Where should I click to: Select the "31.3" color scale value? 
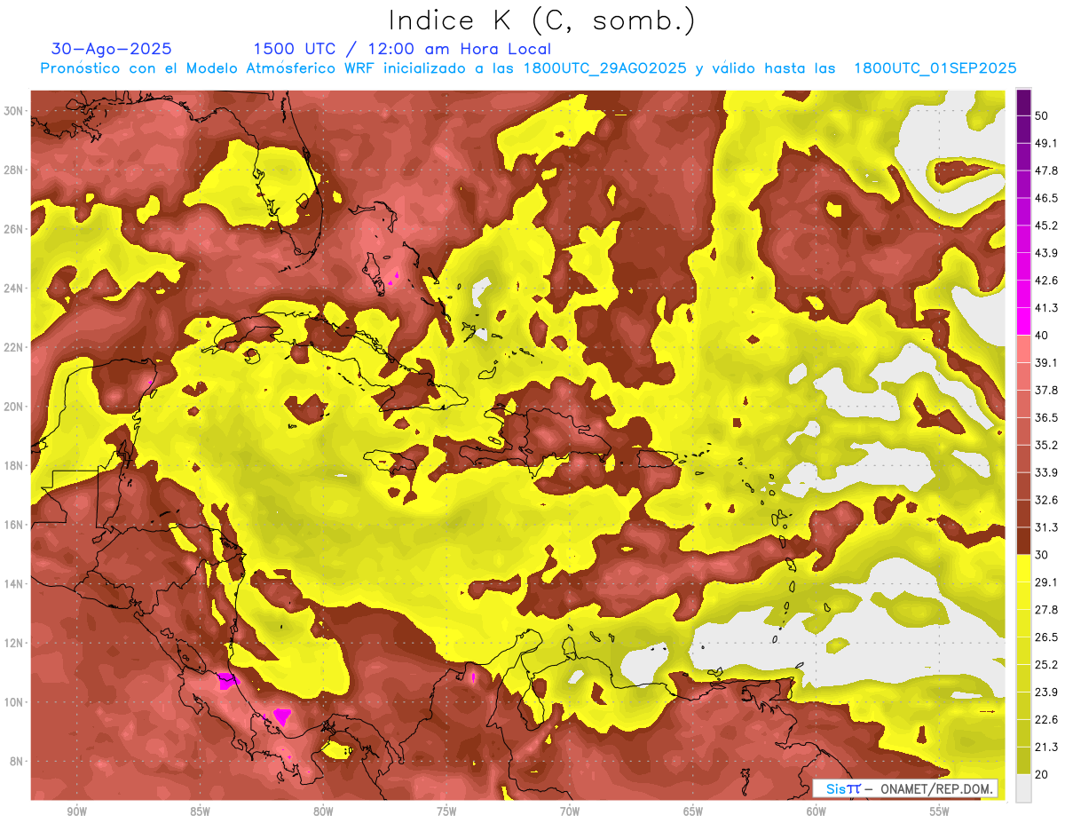click(x=1046, y=527)
